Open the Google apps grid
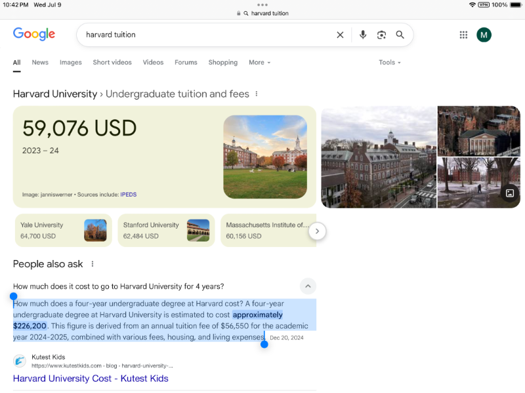The height and width of the screenshot is (393, 525). 463,35
